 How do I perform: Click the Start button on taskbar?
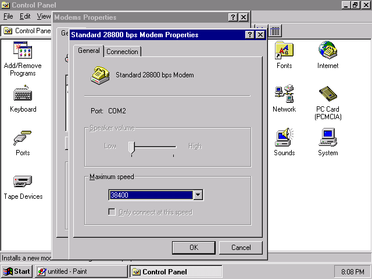pyautogui.click(x=17, y=271)
